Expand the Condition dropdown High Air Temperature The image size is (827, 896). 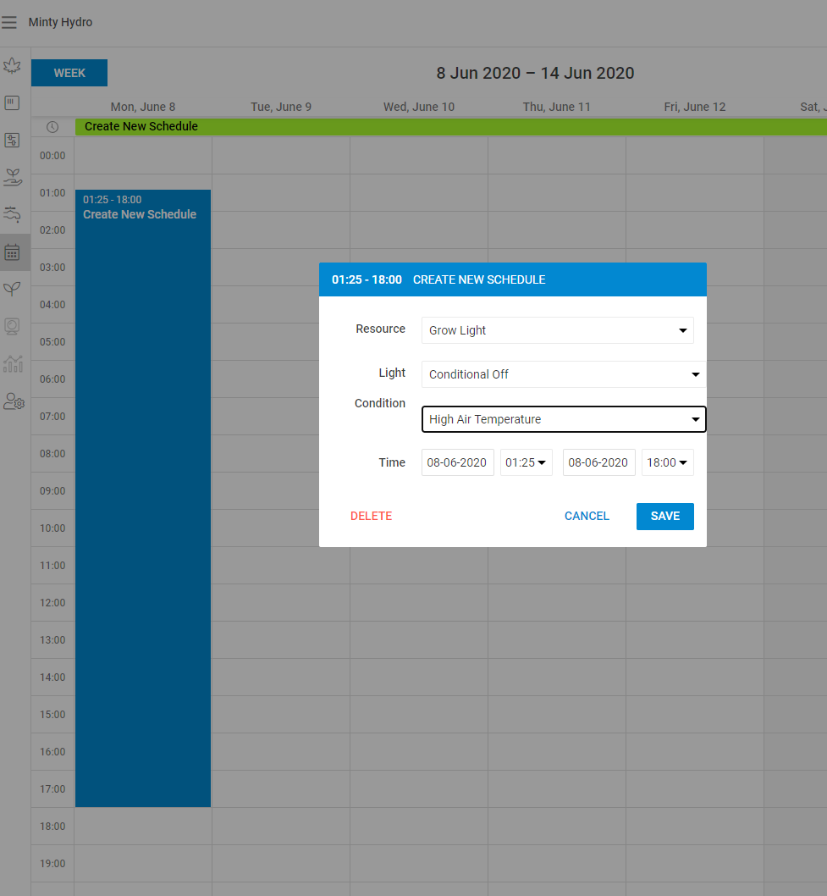coord(563,419)
